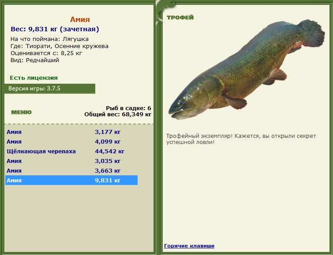Click the trophy fish image
This screenshot has width=333, height=255.
tap(247, 70)
